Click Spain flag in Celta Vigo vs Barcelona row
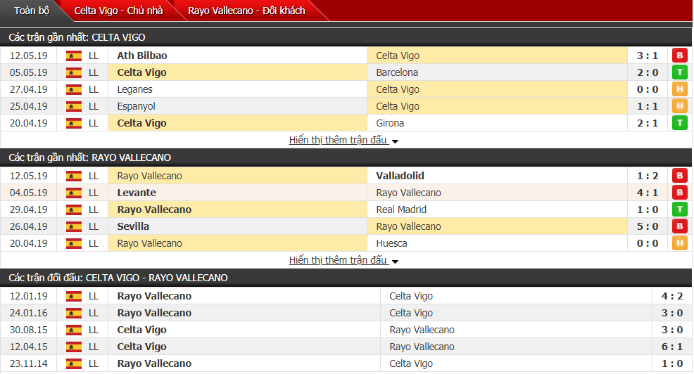Viewport: 694px width, 374px height. pos(74,72)
